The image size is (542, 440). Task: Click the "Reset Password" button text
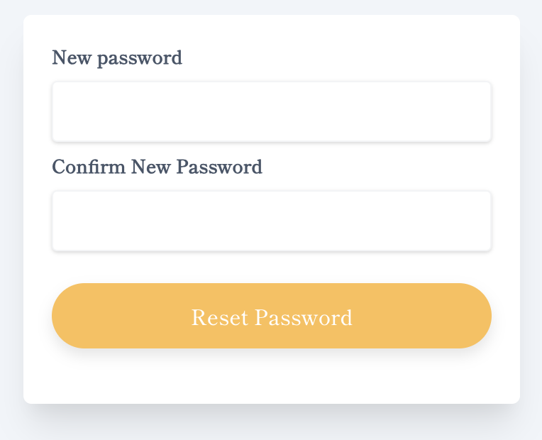pyautogui.click(x=272, y=317)
